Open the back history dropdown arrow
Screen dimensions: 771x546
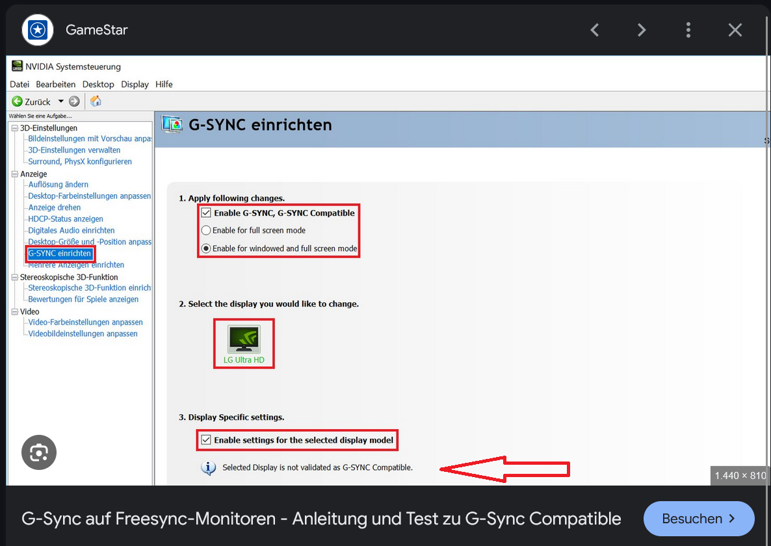(61, 101)
